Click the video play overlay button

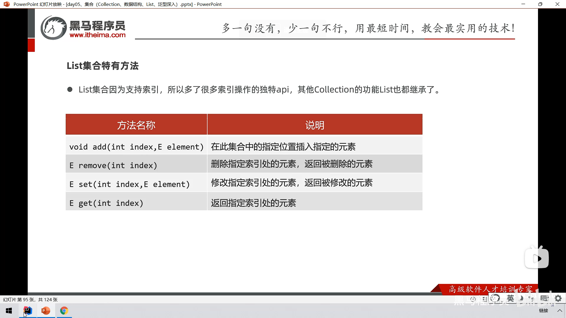pos(537,259)
